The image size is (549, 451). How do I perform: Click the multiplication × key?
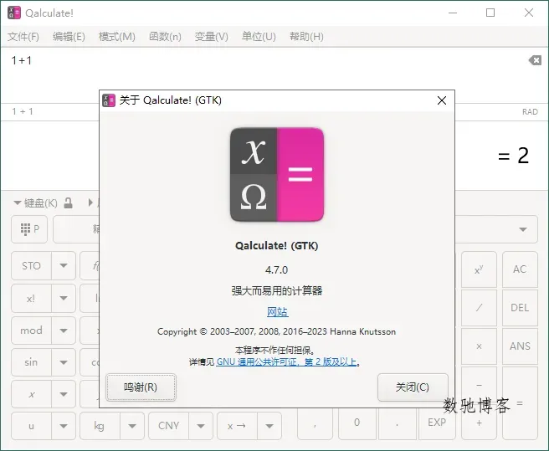479,346
